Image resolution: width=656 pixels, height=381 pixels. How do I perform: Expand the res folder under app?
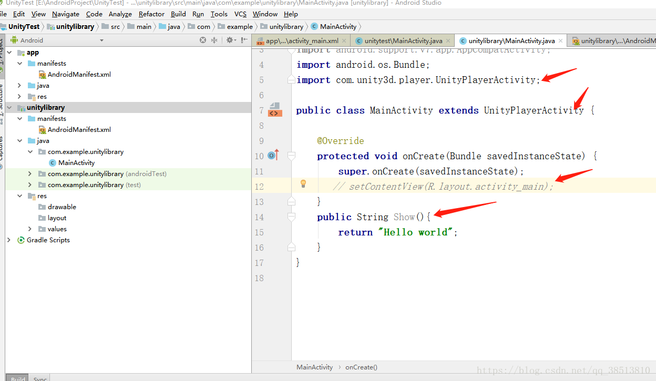point(19,96)
